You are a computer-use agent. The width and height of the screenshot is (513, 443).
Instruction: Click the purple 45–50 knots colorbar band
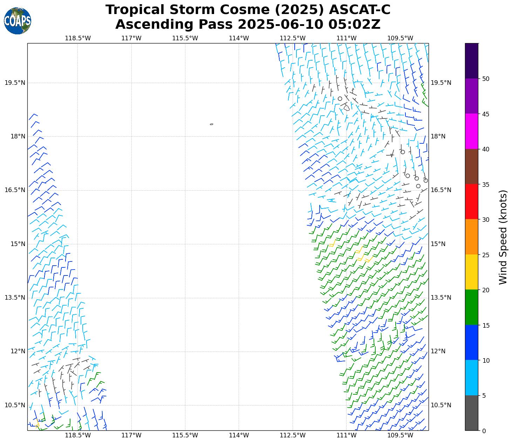tap(471, 96)
